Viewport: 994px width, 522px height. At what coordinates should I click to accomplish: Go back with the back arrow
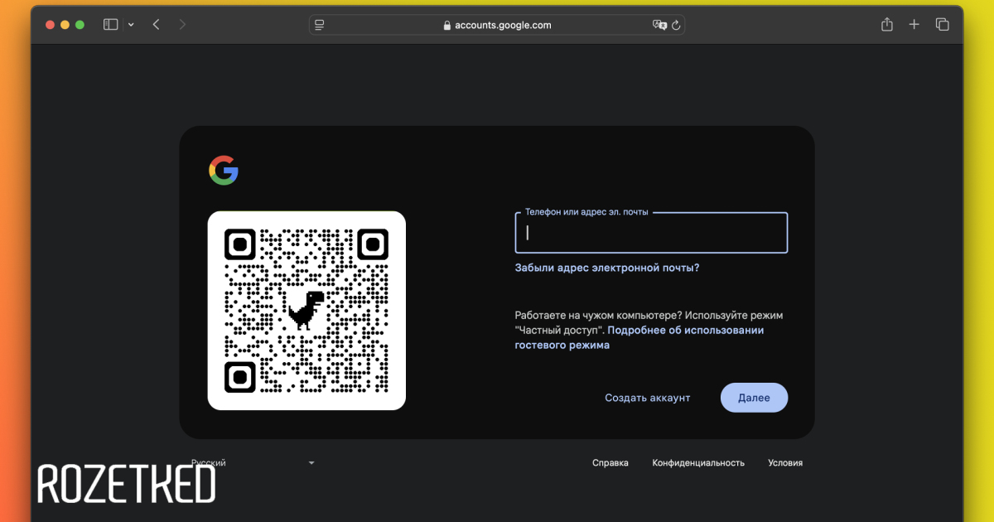(156, 25)
